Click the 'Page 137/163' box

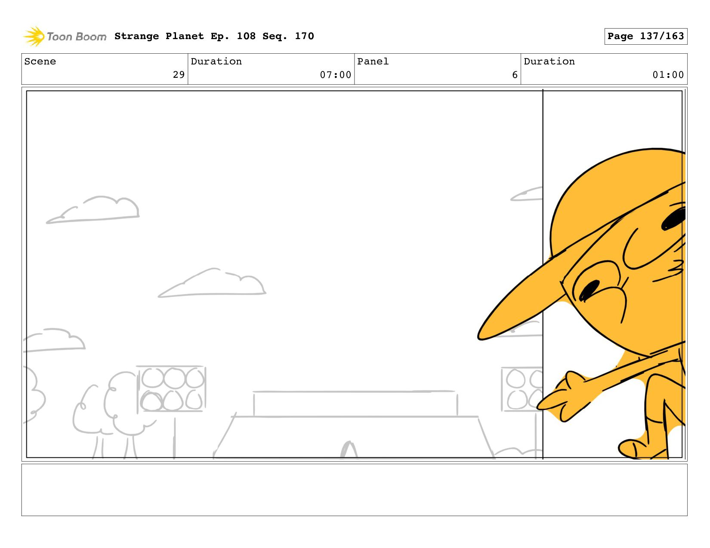coord(645,36)
